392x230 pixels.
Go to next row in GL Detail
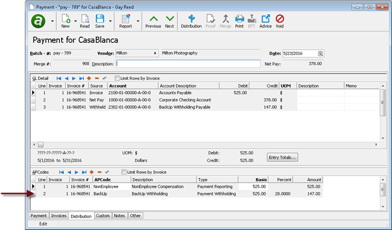74,78
